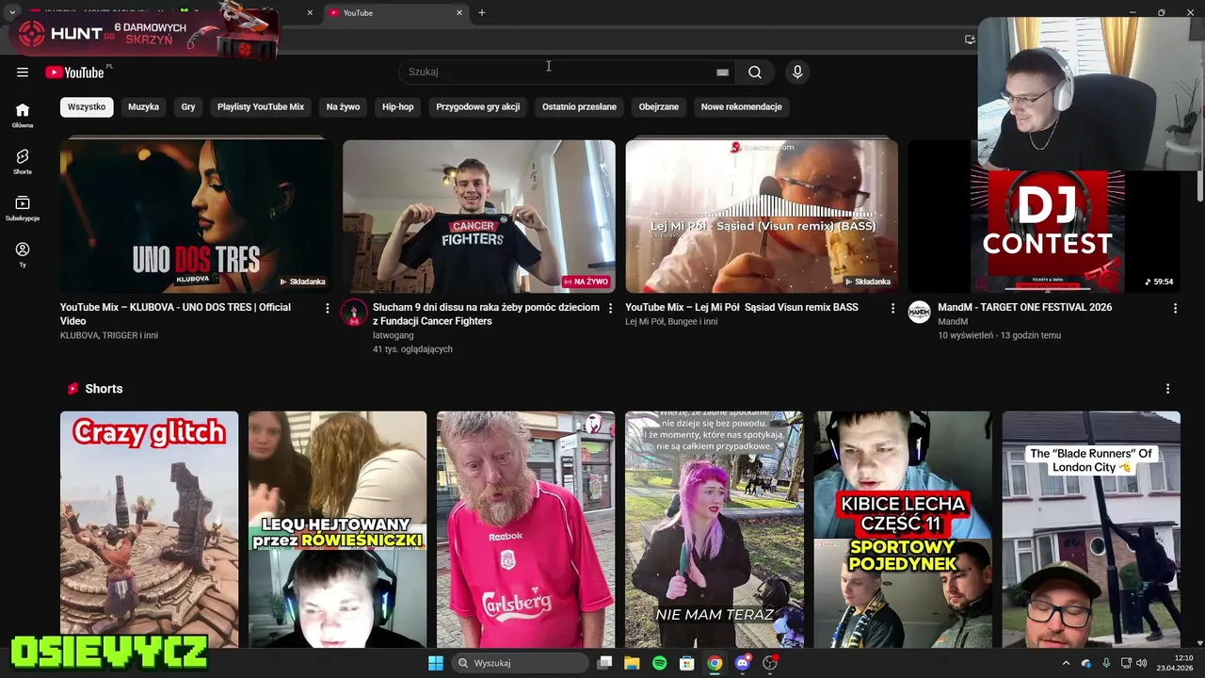The width and height of the screenshot is (1205, 678).
Task: Switch to Chrome on the taskbar
Action: pos(715,663)
